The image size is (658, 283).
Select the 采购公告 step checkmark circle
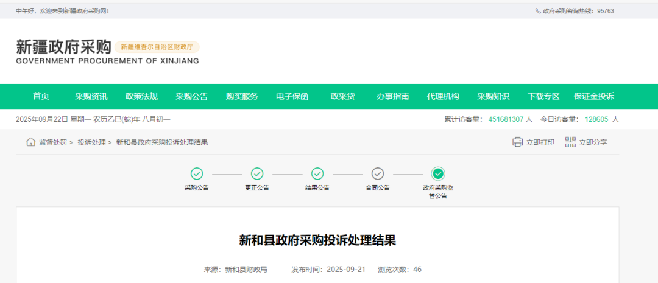[x=197, y=173]
